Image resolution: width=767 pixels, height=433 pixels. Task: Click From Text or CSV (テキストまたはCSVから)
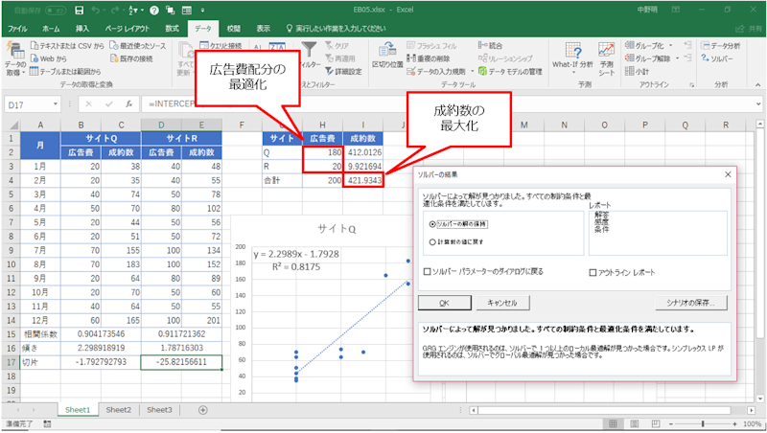point(67,46)
